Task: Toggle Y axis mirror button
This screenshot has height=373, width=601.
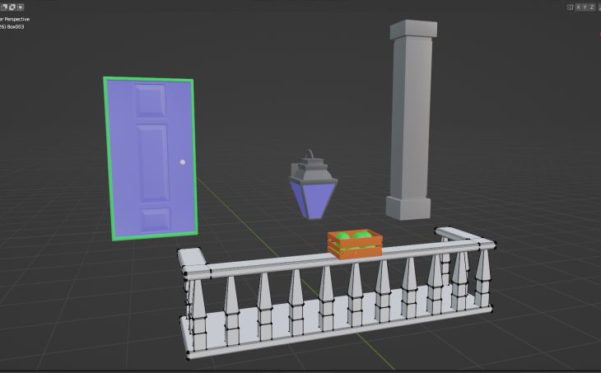Action: coord(585,7)
